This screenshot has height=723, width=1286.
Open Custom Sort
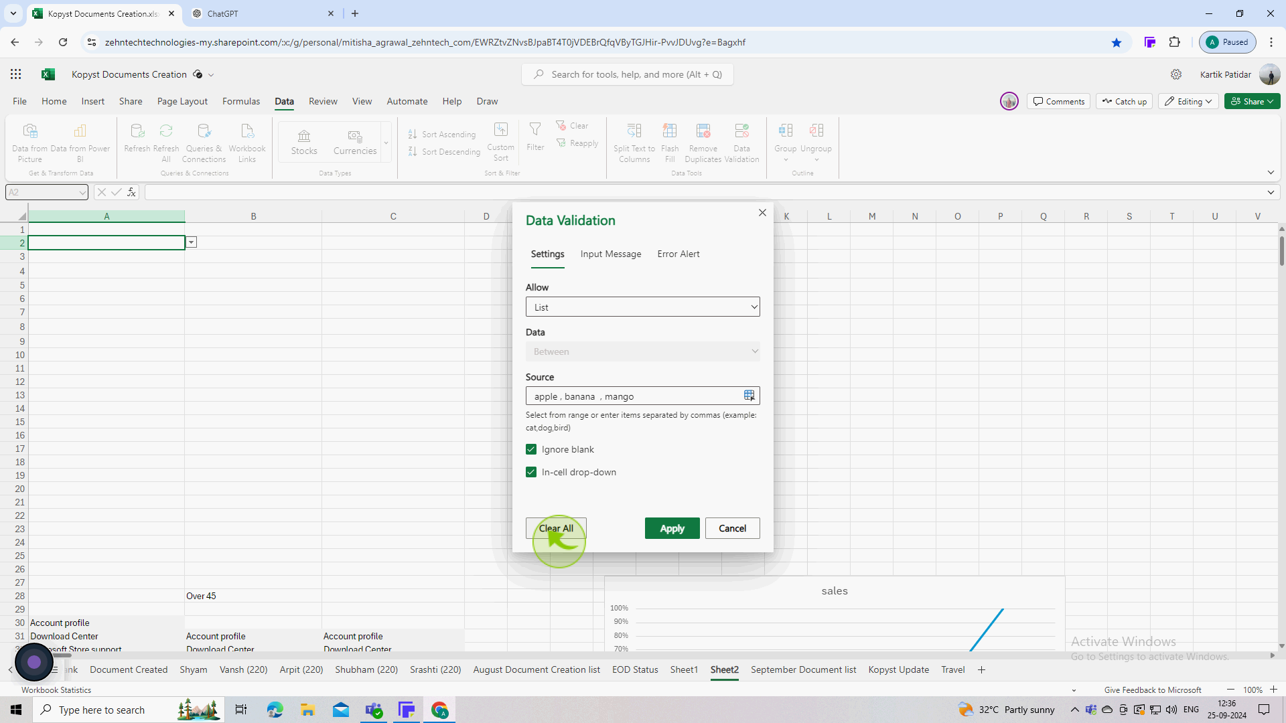(x=501, y=142)
